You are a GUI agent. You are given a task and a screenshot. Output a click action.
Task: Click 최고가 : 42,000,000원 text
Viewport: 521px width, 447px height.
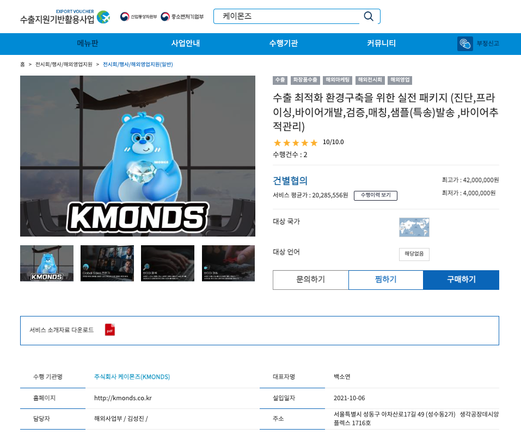point(470,180)
